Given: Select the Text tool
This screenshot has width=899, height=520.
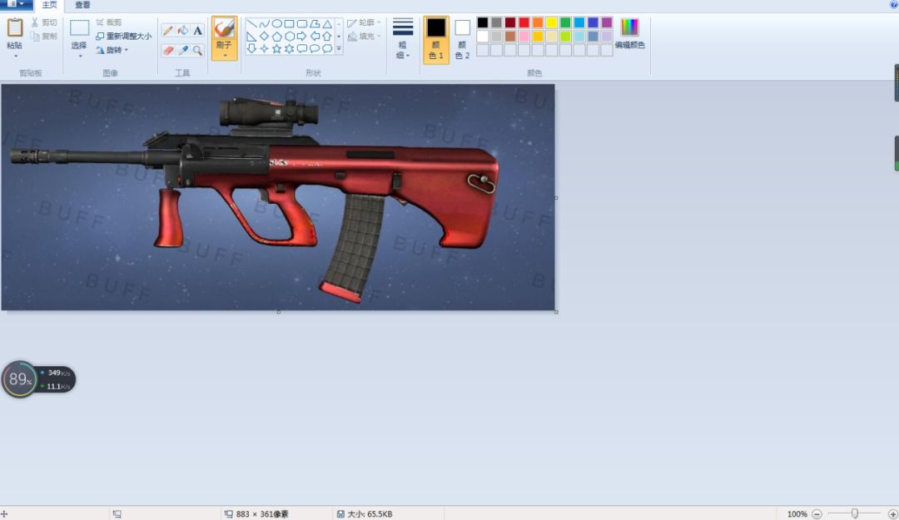Looking at the screenshot, I should click(x=198, y=31).
